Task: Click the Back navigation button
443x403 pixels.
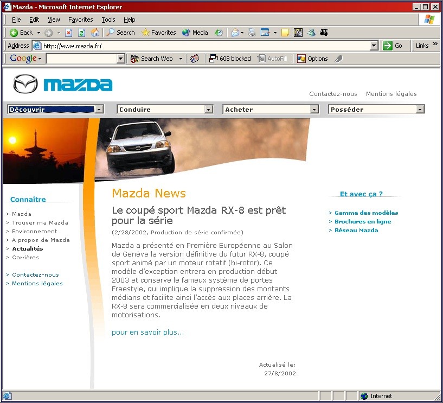Action: [x=21, y=33]
